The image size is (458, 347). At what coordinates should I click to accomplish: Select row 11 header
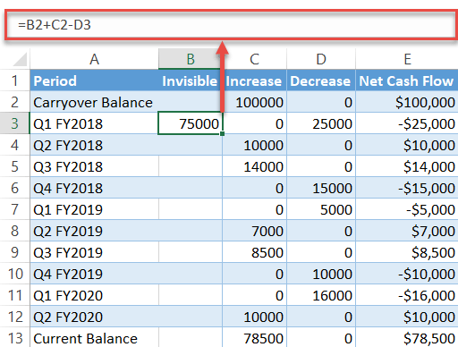[15, 295]
